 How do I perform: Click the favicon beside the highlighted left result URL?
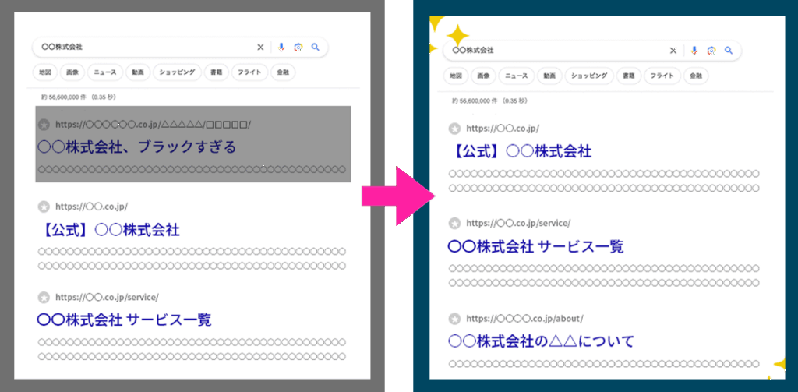[x=44, y=125]
